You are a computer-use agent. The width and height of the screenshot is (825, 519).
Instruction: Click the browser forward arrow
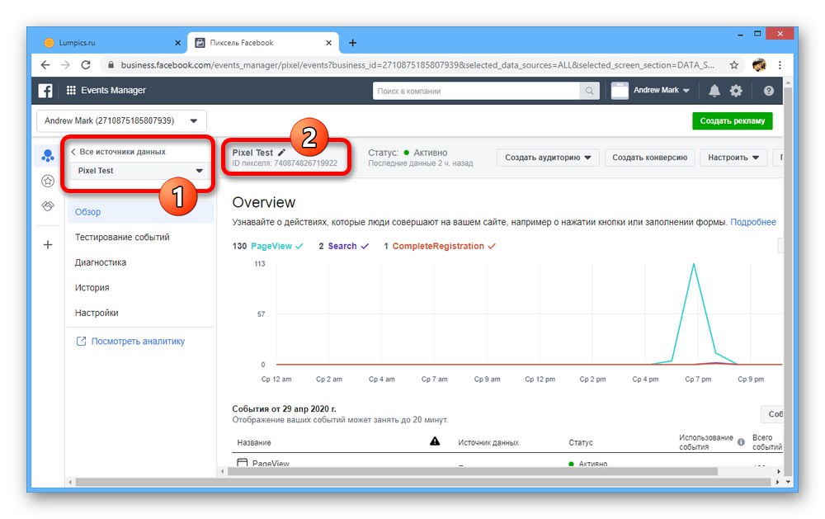coord(65,64)
